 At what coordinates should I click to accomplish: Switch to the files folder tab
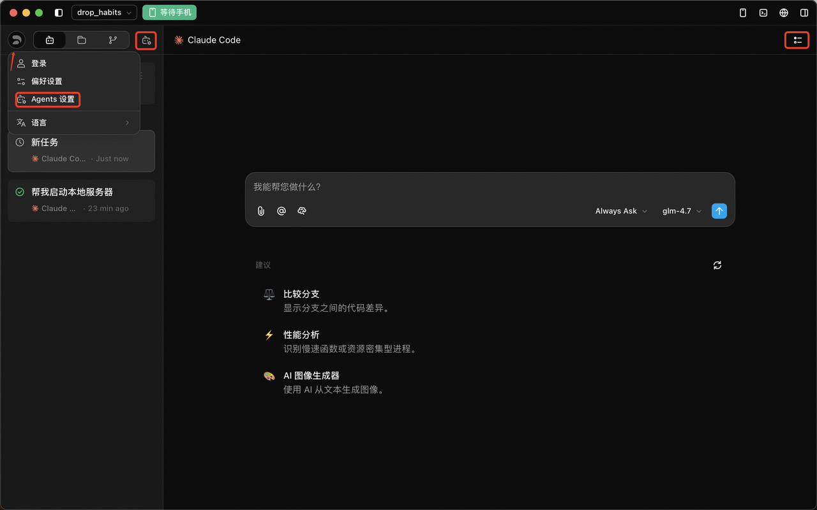tap(82, 40)
